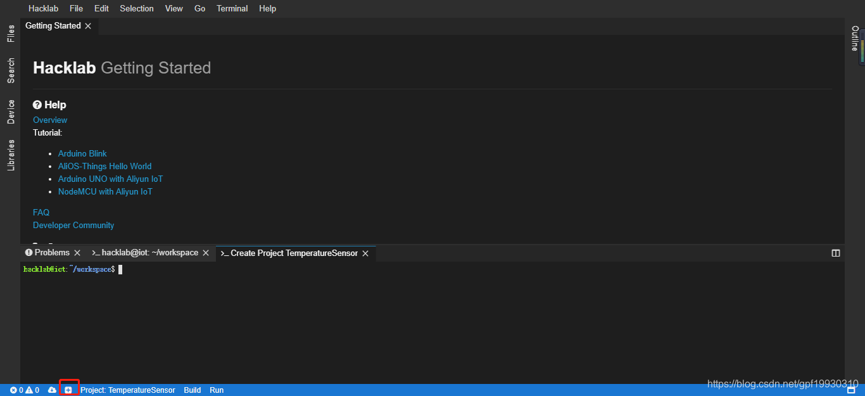The width and height of the screenshot is (865, 396).
Task: Click the new project plus icon
Action: [68, 390]
